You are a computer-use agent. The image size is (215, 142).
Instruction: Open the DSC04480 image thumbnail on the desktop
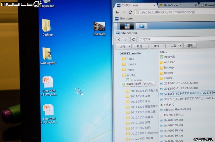99,29
